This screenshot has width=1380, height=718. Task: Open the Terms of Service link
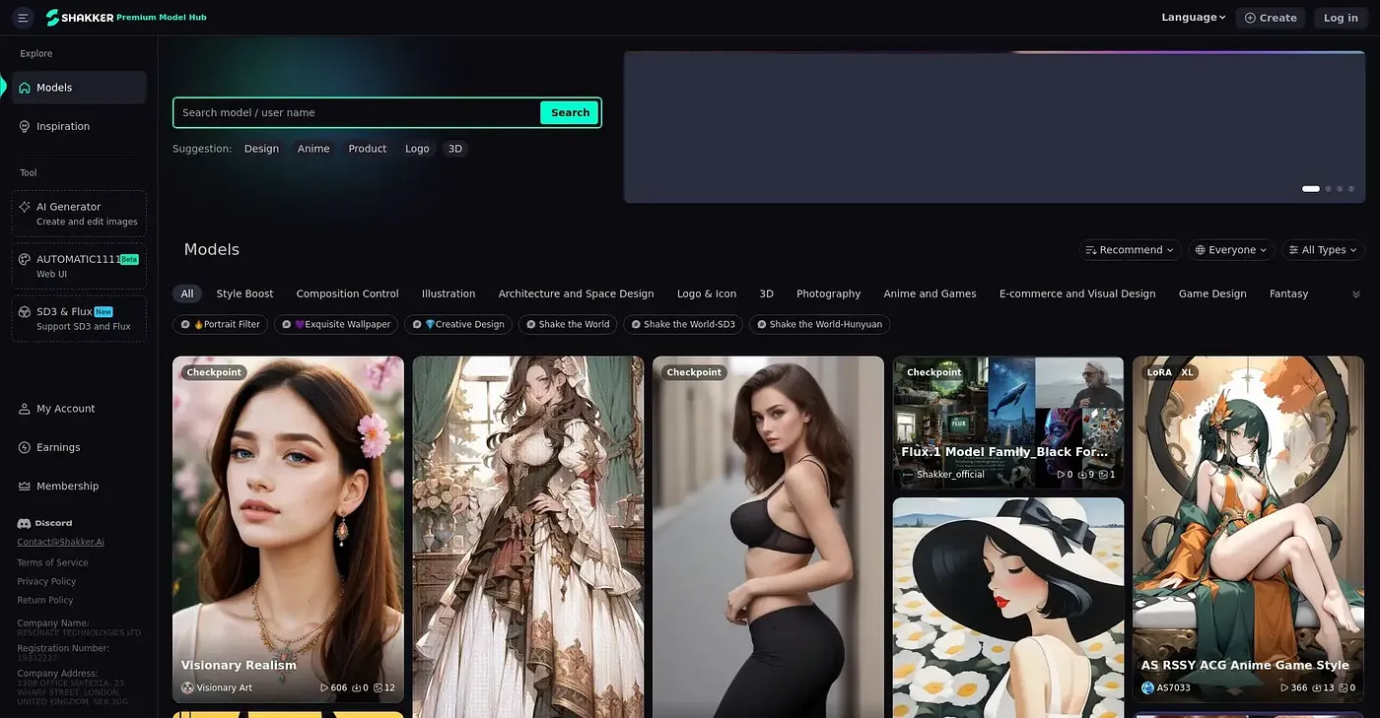click(52, 562)
